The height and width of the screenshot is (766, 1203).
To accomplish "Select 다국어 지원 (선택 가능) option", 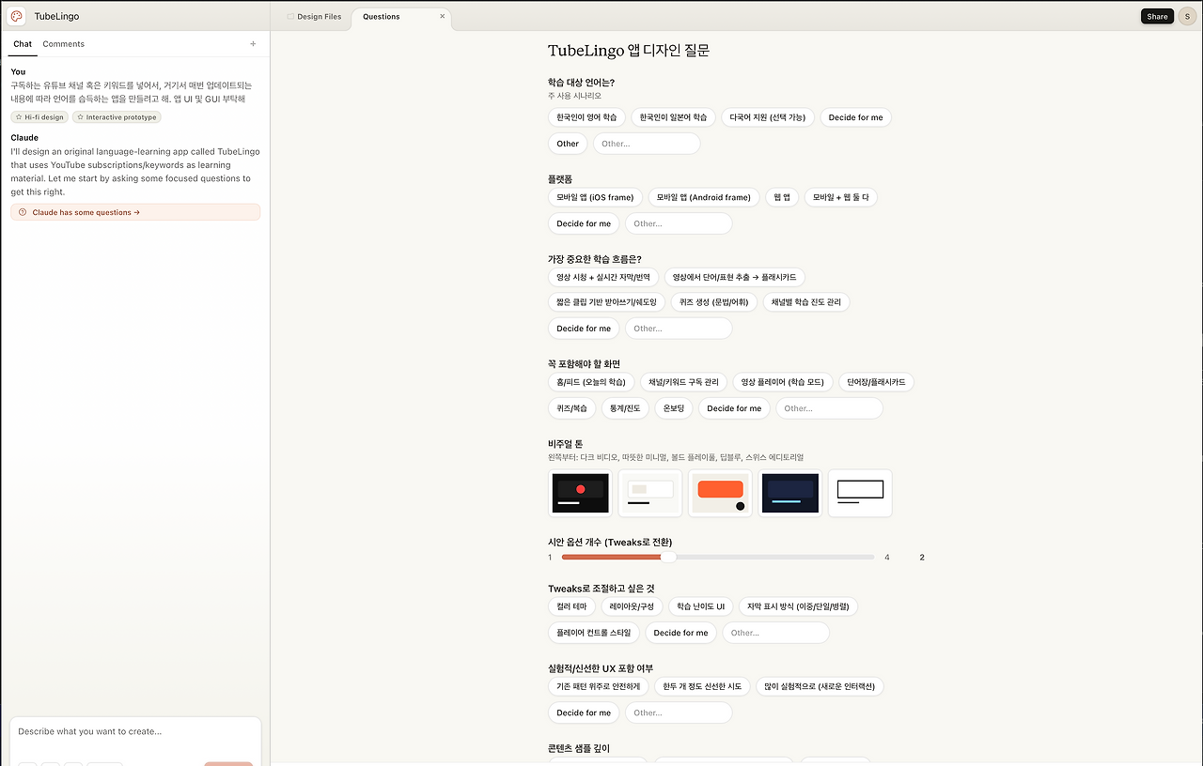I will tap(768, 117).
